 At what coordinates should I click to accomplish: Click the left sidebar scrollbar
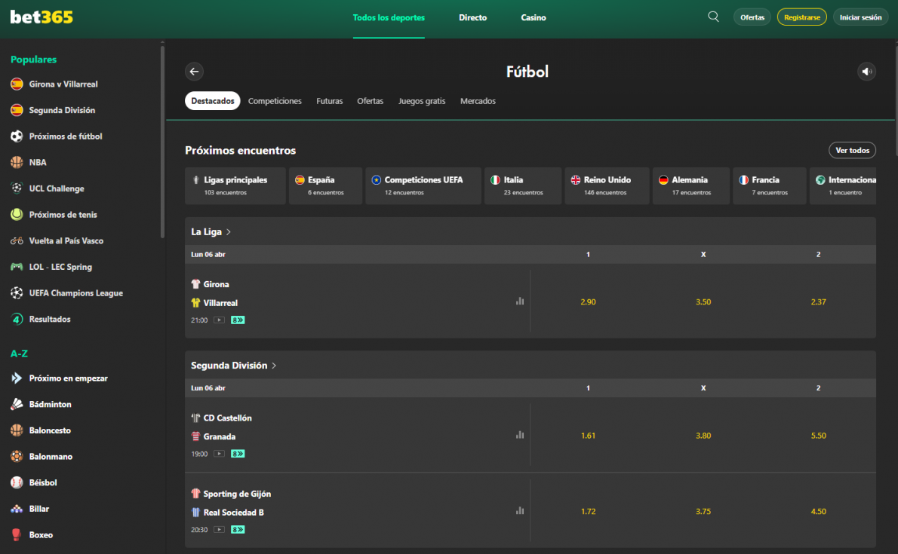(162, 143)
